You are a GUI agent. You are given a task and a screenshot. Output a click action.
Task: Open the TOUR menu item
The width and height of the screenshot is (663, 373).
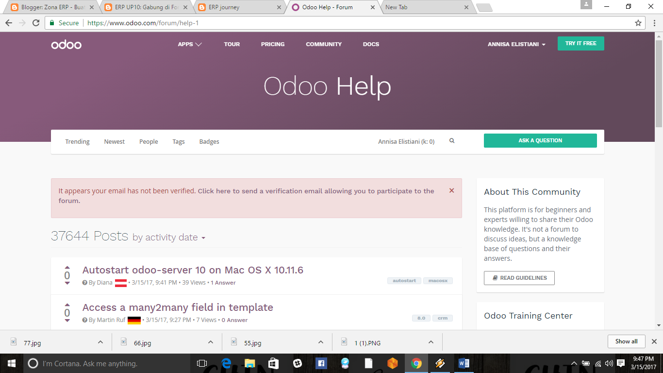tap(232, 44)
